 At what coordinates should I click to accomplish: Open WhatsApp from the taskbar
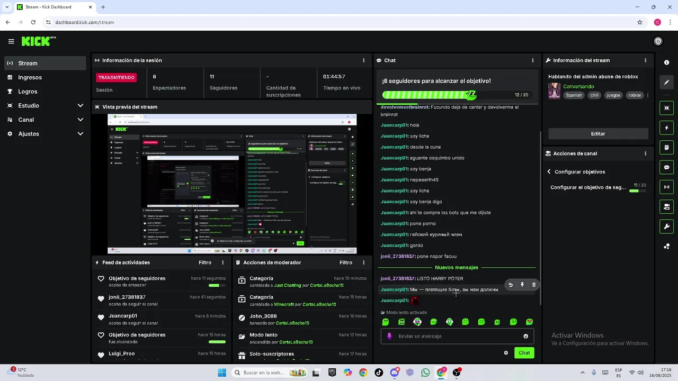pos(425,373)
